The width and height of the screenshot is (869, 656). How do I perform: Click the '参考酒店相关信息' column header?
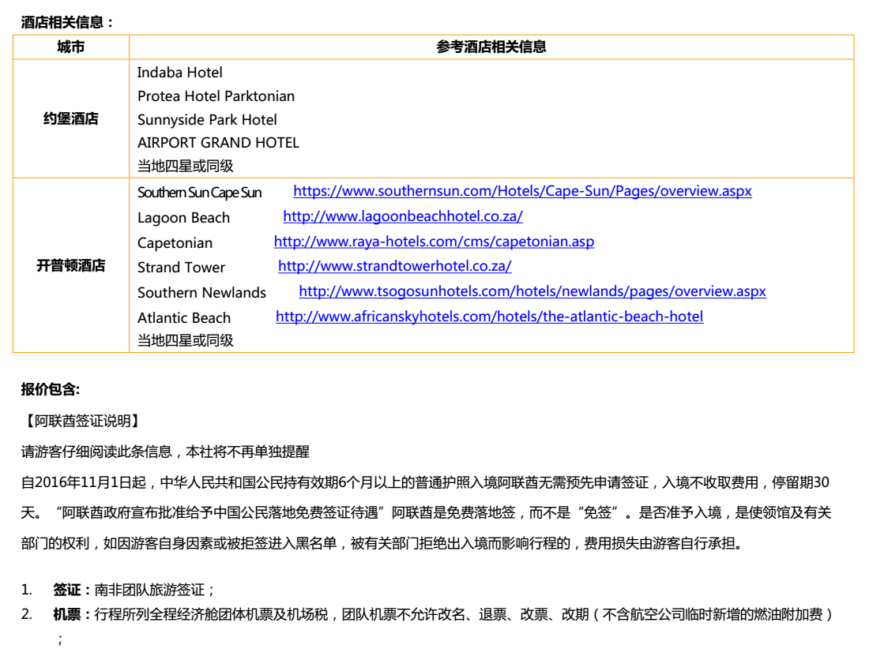pos(491,47)
